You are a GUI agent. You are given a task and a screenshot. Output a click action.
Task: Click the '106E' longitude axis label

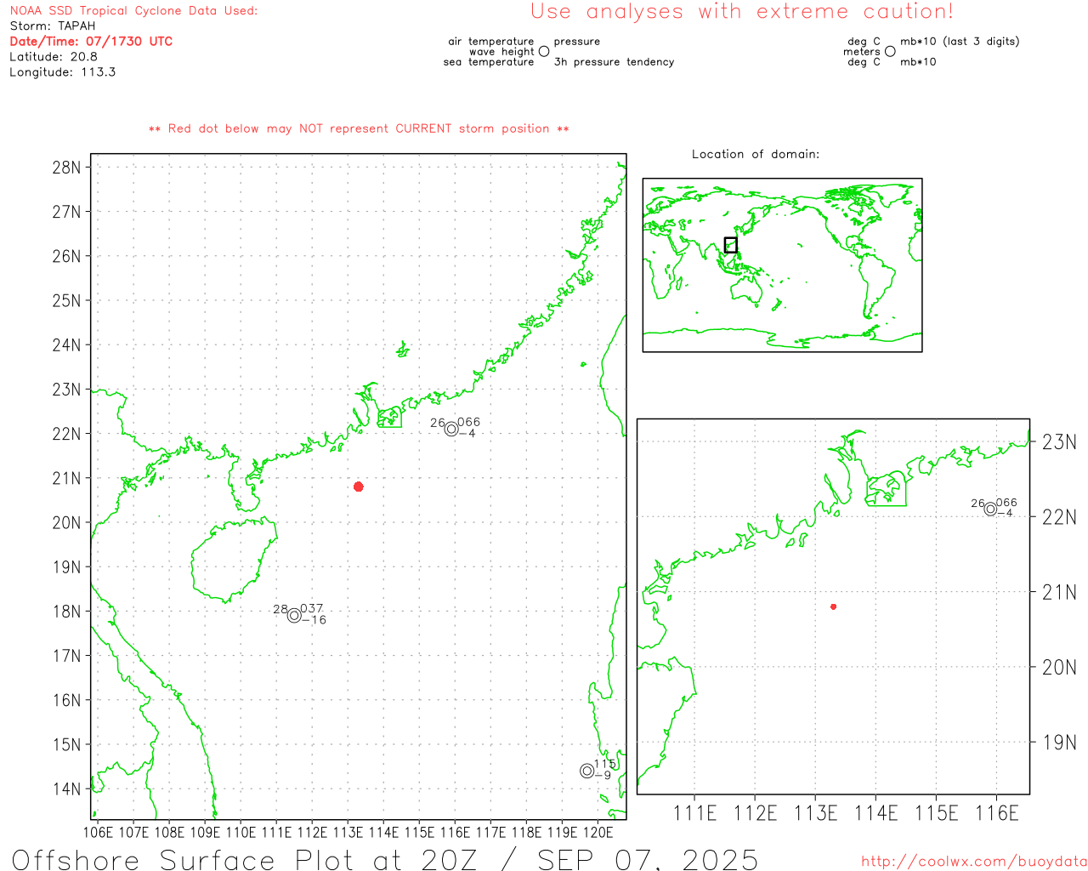99,832
